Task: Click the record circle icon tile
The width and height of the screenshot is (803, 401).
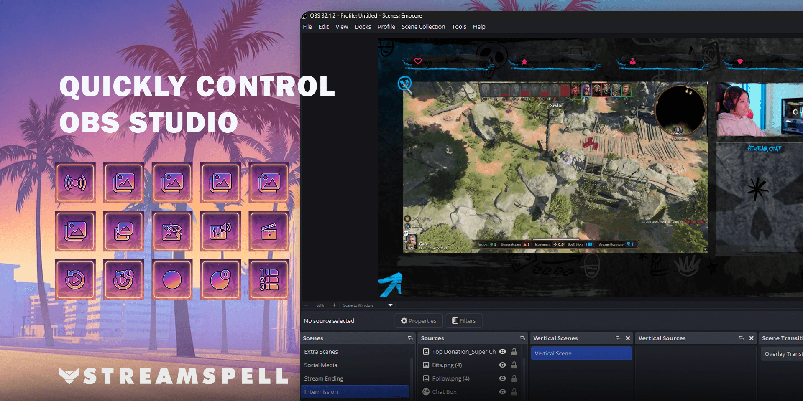Action: click(x=172, y=280)
